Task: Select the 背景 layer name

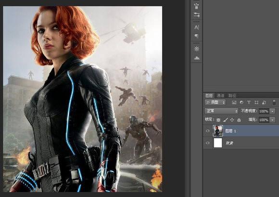Action: (229, 143)
